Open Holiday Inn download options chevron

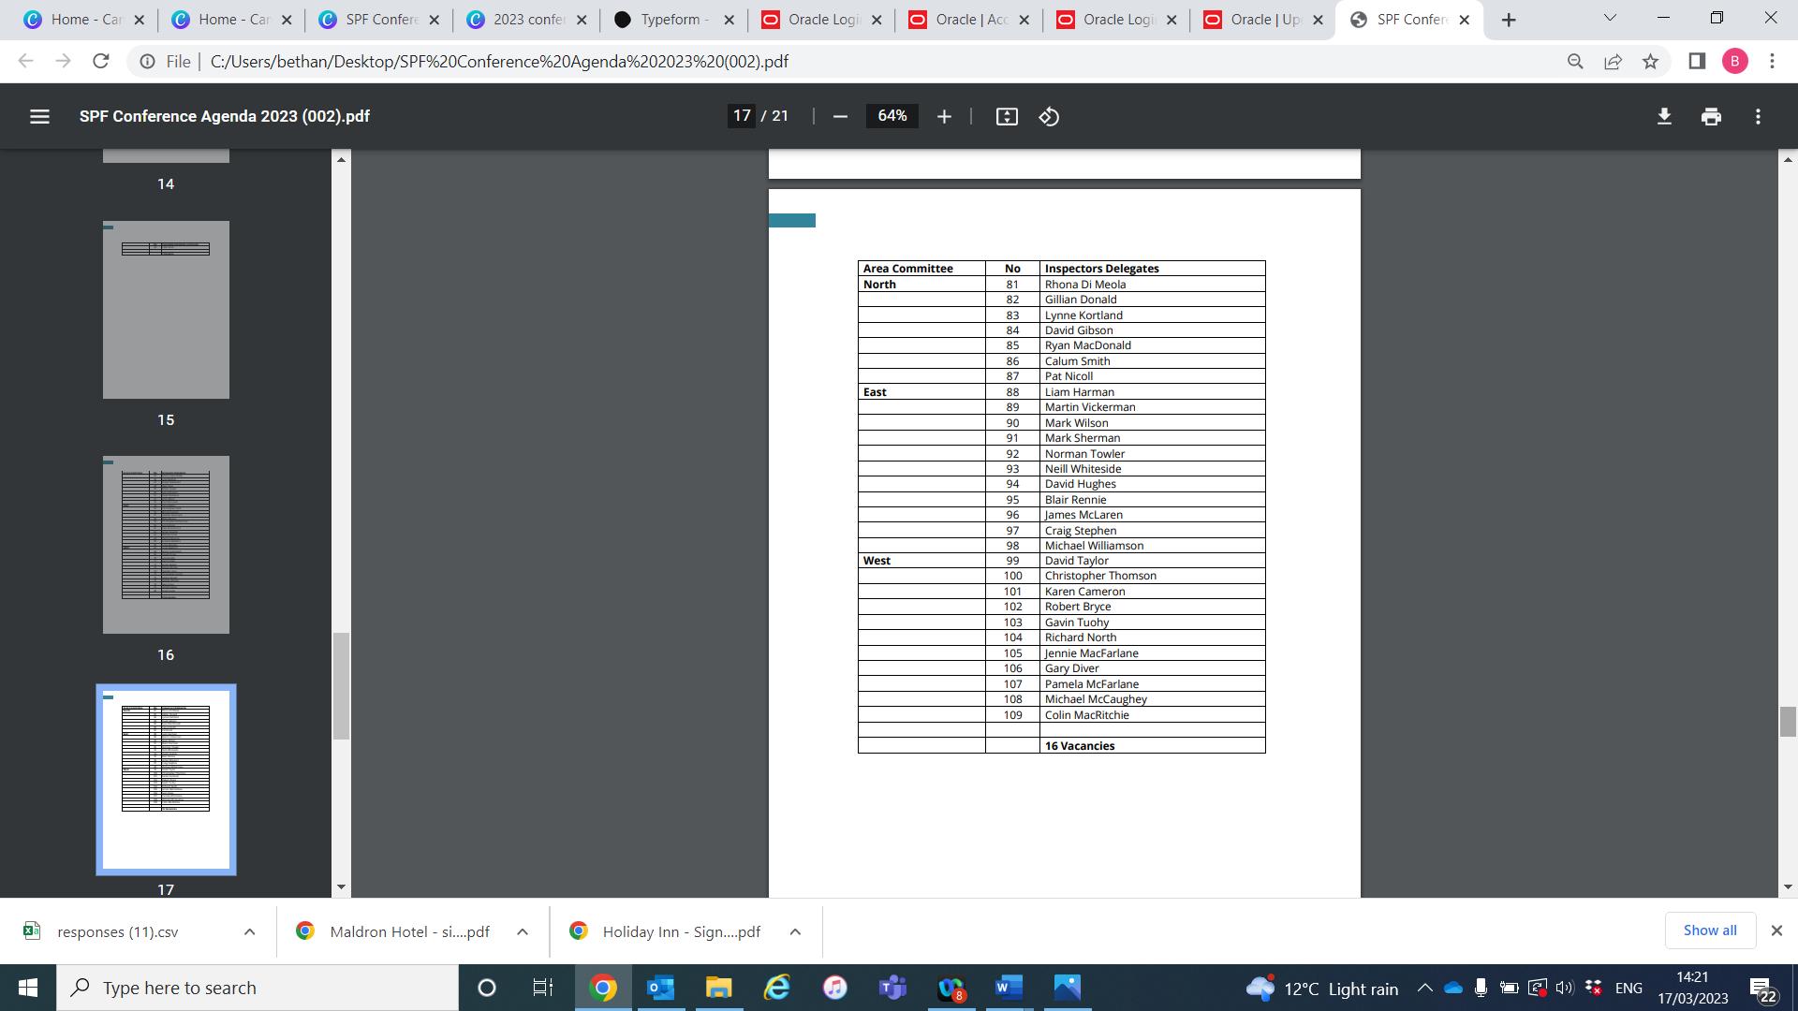tap(795, 931)
